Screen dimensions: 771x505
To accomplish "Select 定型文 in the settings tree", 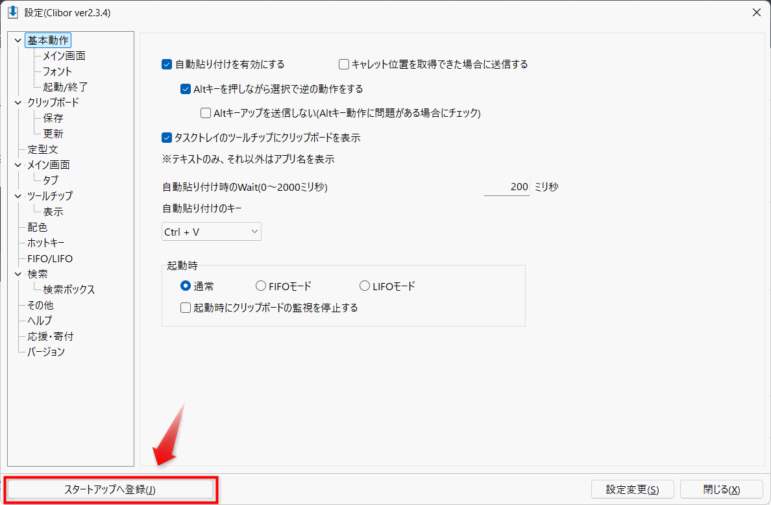I will pos(43,149).
